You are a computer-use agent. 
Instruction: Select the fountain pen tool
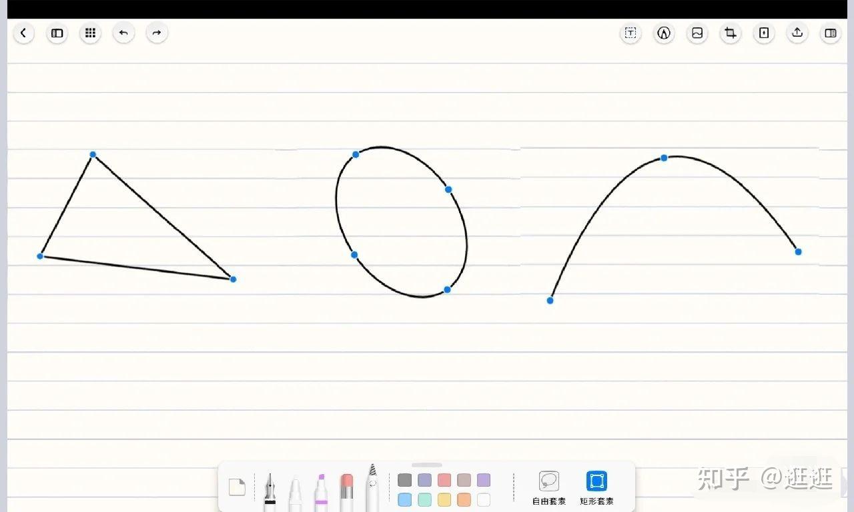click(x=270, y=492)
